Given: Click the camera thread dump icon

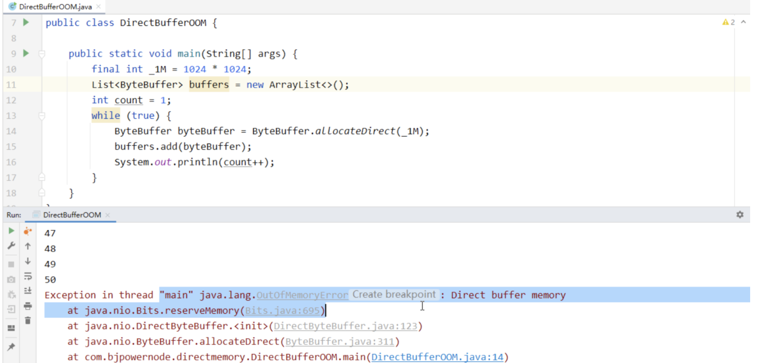Looking at the screenshot, I should (11, 280).
